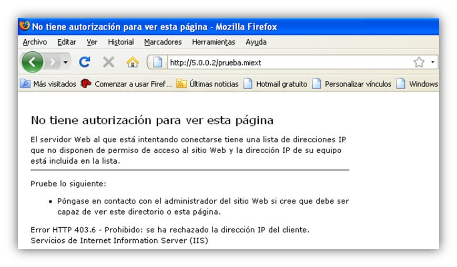Click the greyed Forward navigation arrow
The image size is (457, 267).
point(53,62)
